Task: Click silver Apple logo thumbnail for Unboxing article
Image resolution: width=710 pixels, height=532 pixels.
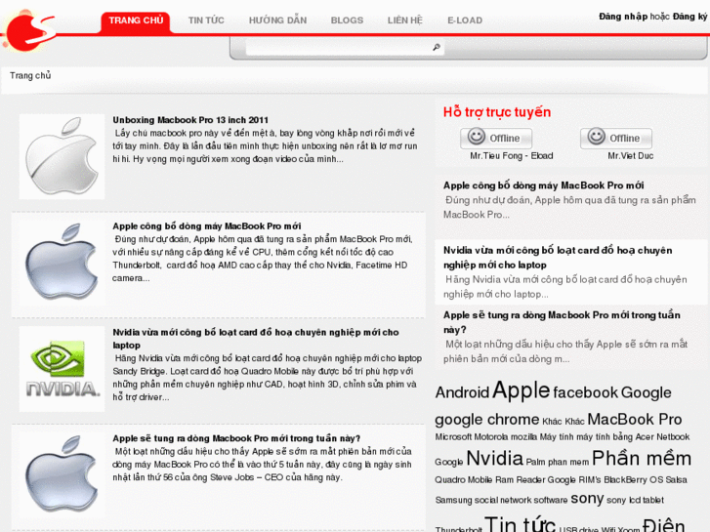Action: pos(62,156)
